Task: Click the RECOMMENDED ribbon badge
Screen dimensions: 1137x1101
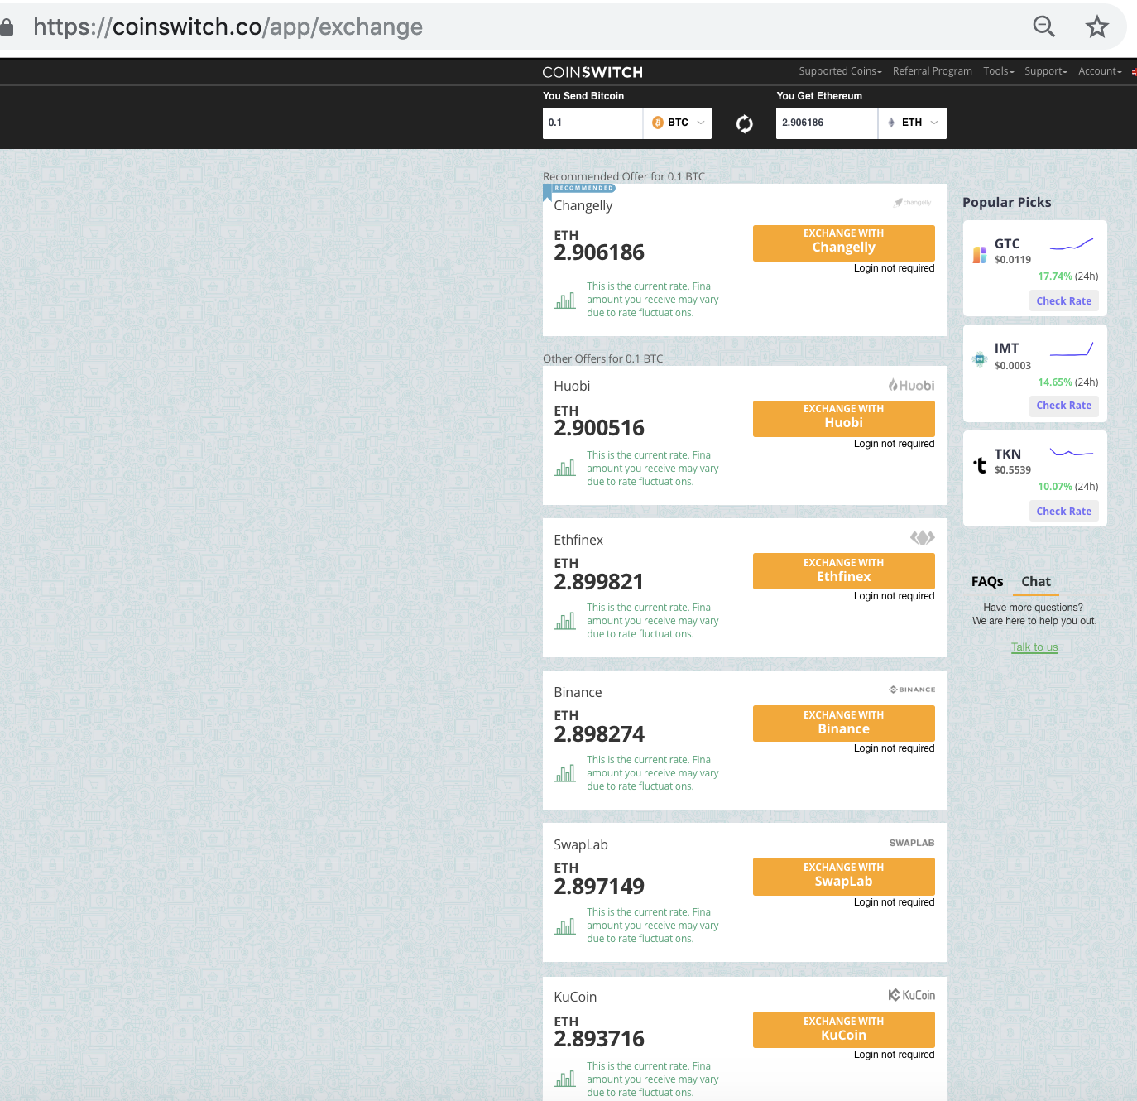Action: (579, 190)
